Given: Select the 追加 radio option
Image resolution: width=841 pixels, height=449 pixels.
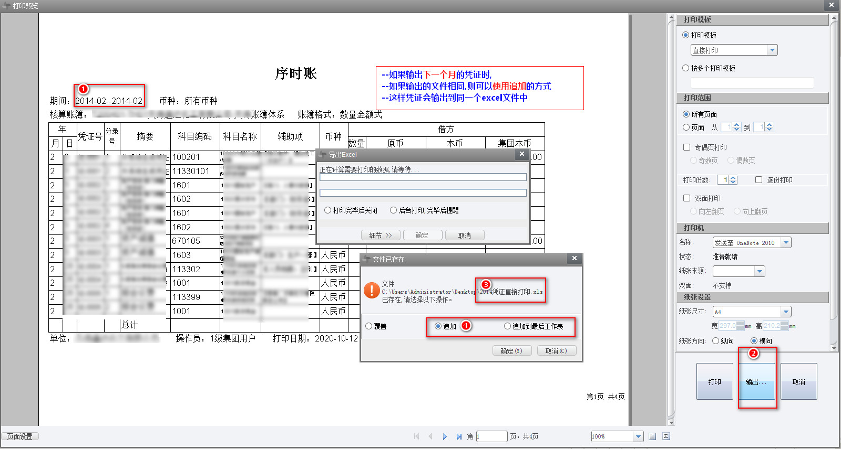Looking at the screenshot, I should (438, 326).
